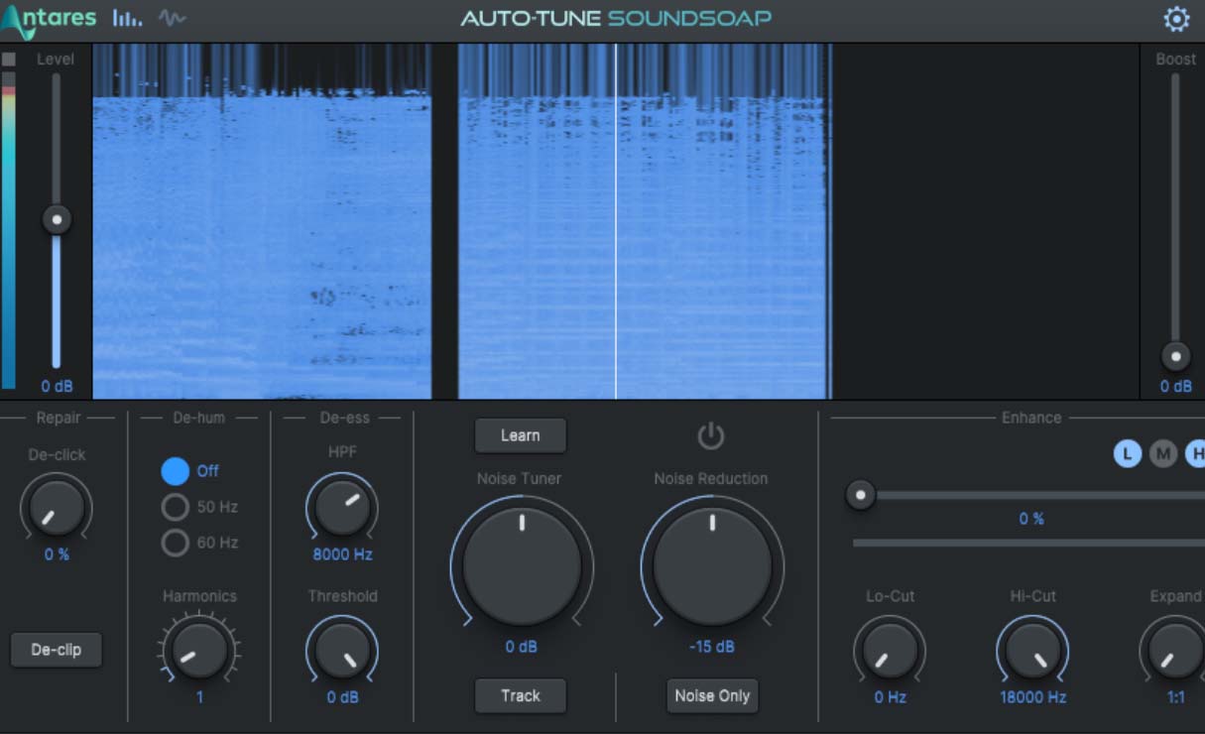Select the 60 Hz de-hum option

[x=176, y=543]
